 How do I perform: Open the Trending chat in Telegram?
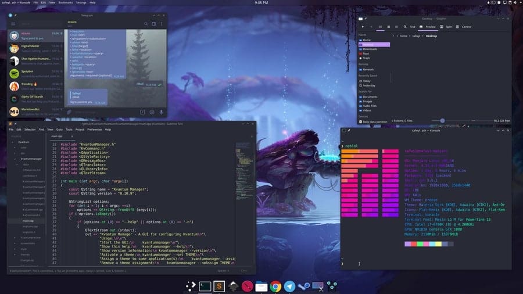point(35,87)
